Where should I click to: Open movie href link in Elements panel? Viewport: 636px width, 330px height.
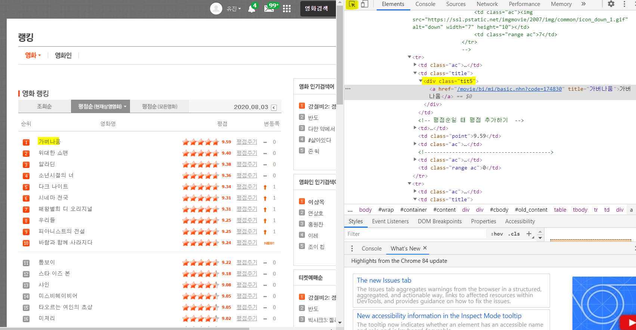(509, 89)
